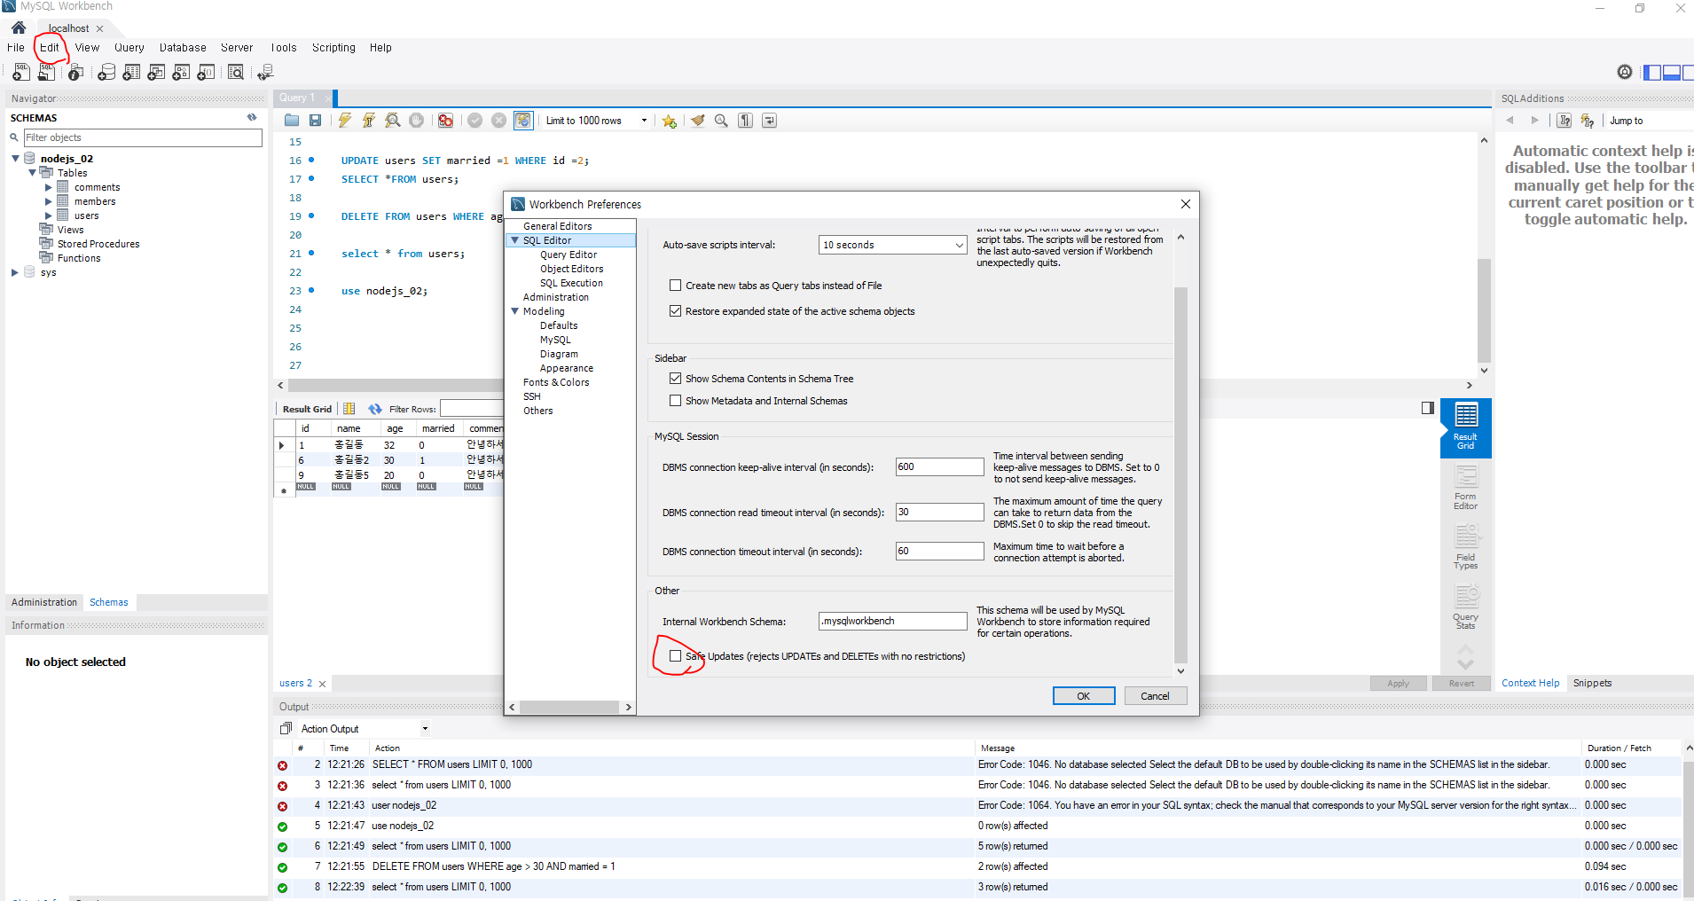Open the find magnifier in query toolbar
This screenshot has width=1694, height=901.
point(721,121)
